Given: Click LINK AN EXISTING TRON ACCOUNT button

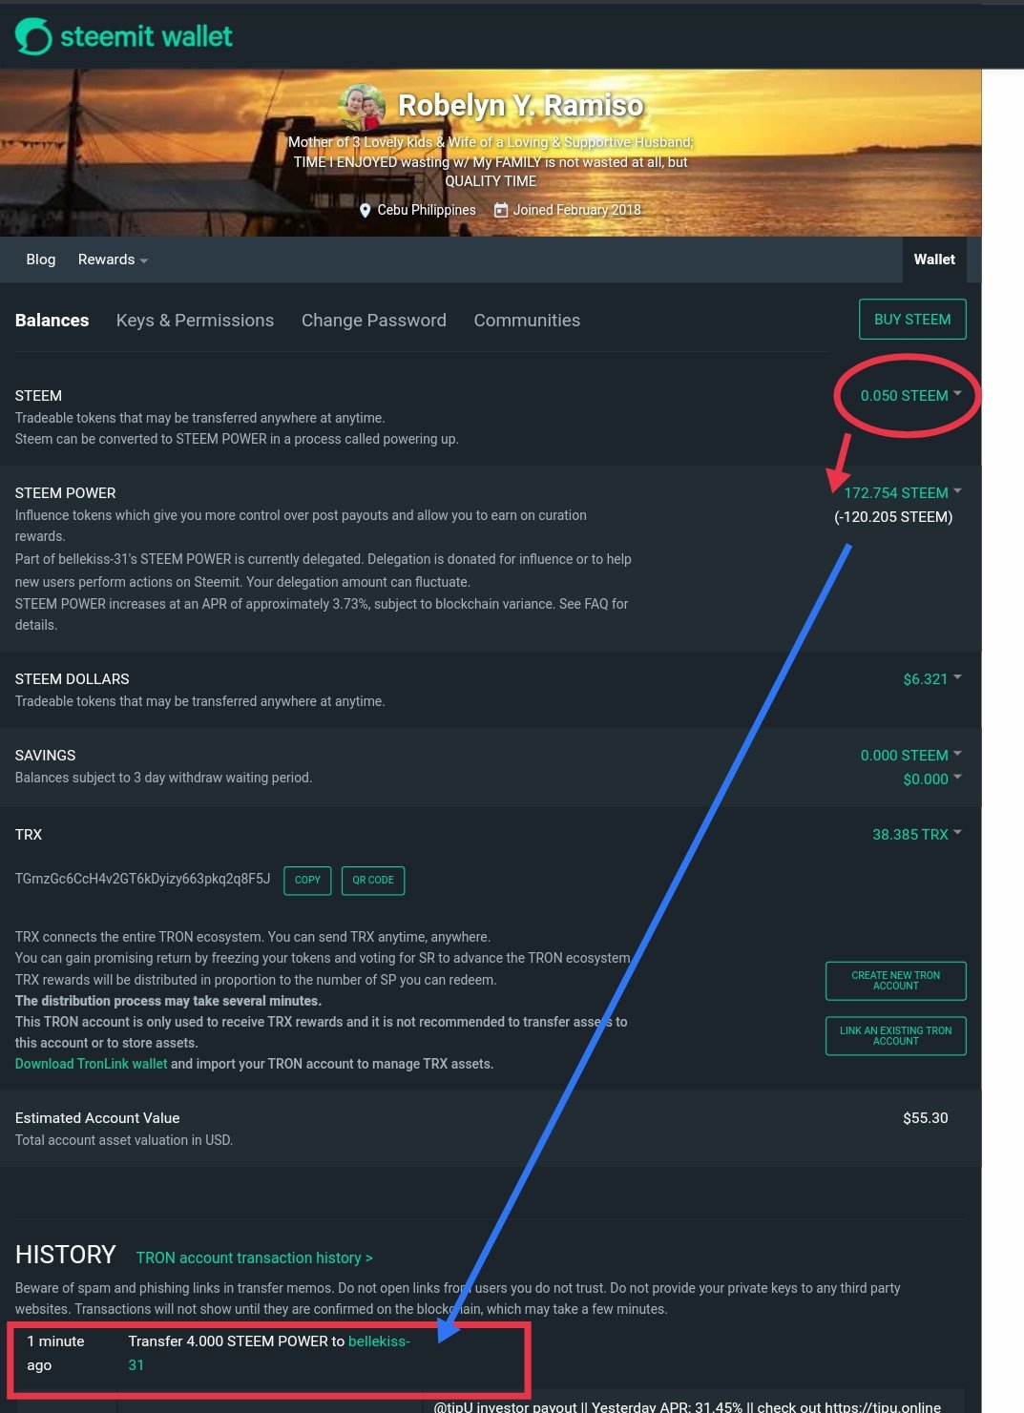Looking at the screenshot, I should pyautogui.click(x=895, y=1036).
